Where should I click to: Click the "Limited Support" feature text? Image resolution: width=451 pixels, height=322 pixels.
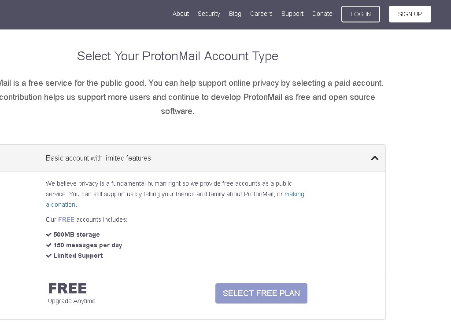tap(78, 256)
